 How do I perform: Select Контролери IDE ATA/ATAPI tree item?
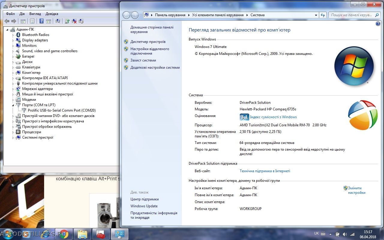(45, 78)
